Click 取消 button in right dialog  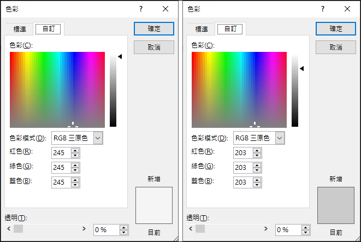pyautogui.click(x=336, y=47)
